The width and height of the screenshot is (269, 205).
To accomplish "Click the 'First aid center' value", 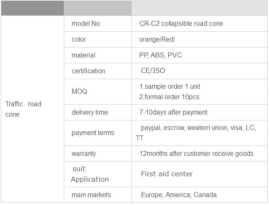I will (167, 174).
